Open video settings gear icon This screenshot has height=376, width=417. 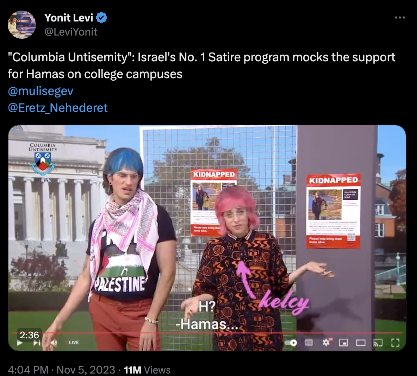click(x=326, y=343)
